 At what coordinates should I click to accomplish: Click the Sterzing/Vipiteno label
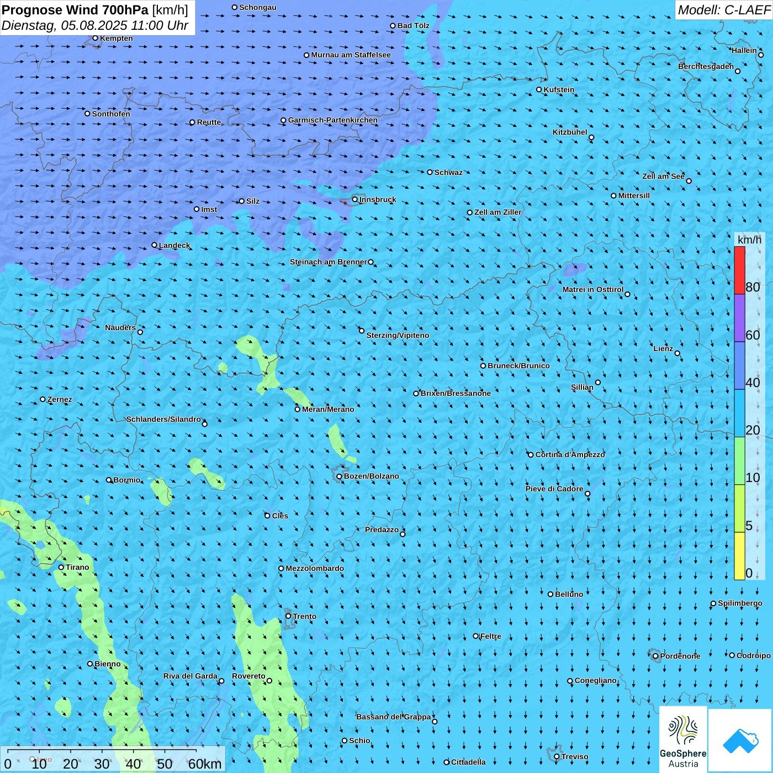tap(398, 335)
